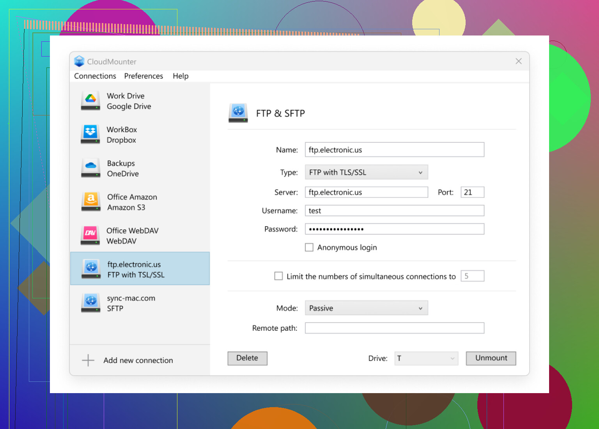Click the WebDAV drive icon
This screenshot has width=599, height=429.
tap(90, 236)
